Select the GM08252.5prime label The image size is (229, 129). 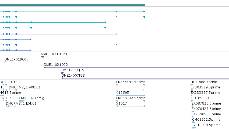tap(206, 120)
